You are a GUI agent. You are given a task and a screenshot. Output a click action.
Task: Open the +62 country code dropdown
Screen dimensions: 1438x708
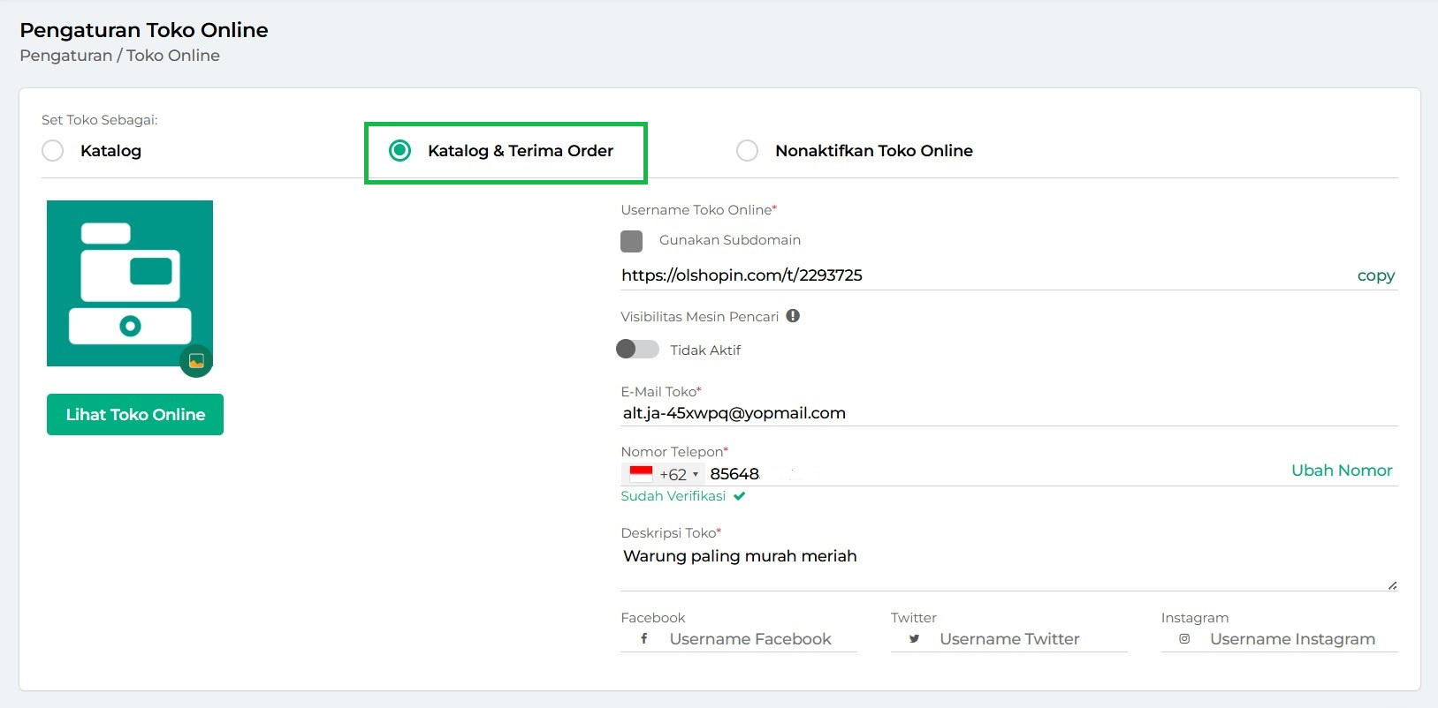(x=678, y=474)
